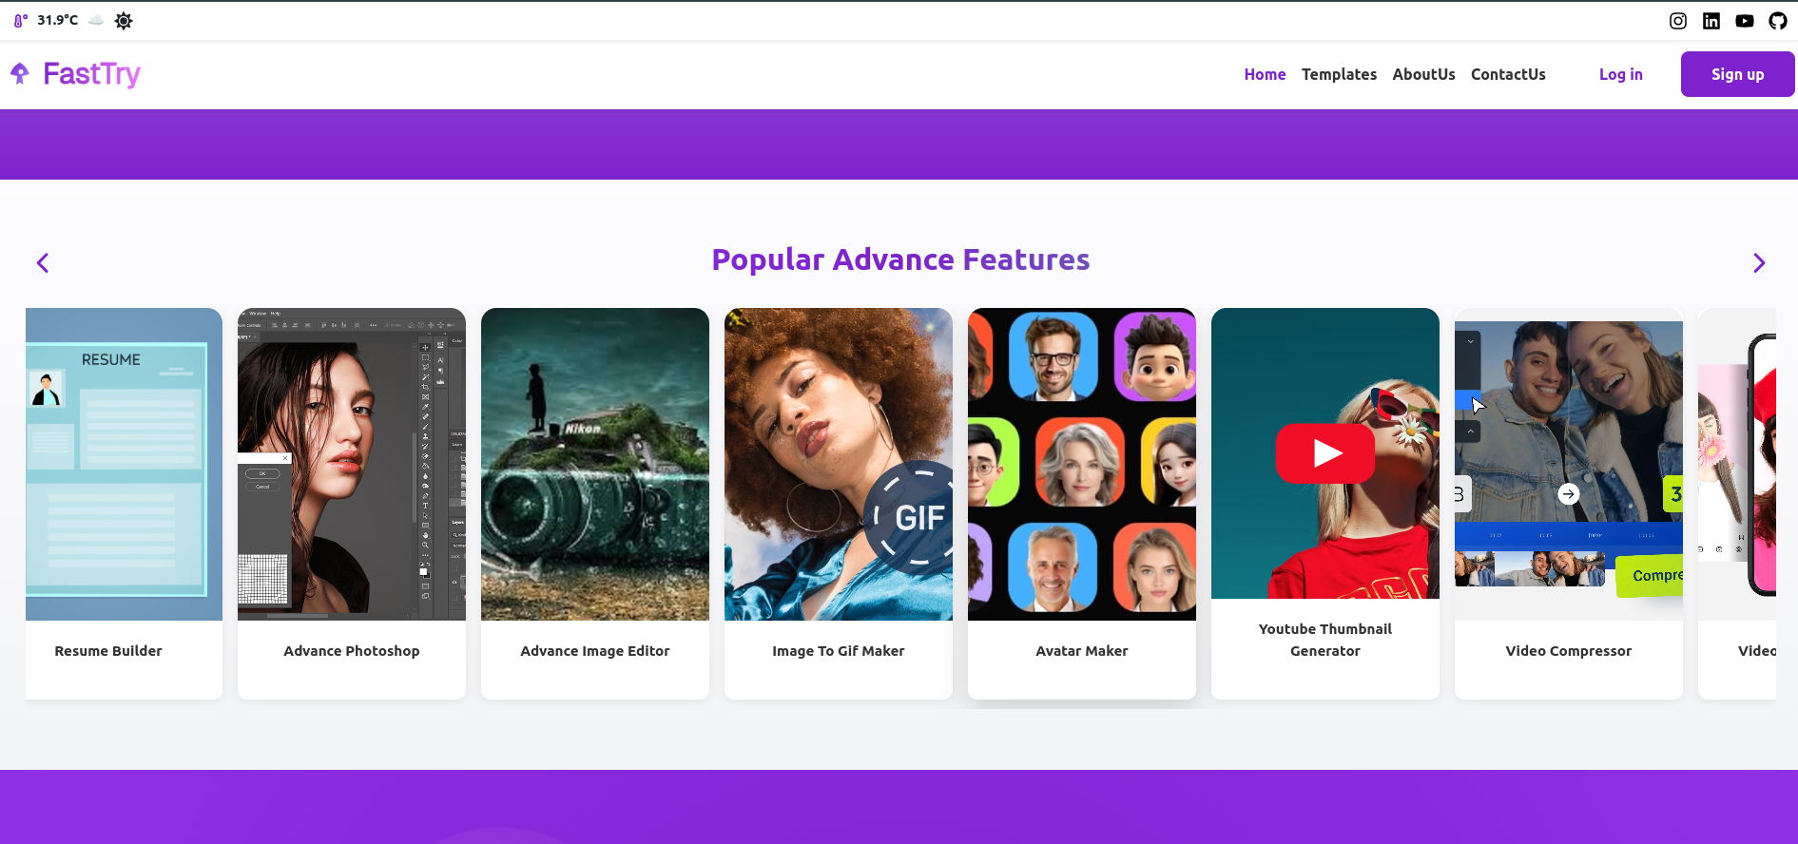Open the Video Compressor card image
This screenshot has width=1798, height=844.
1569,464
